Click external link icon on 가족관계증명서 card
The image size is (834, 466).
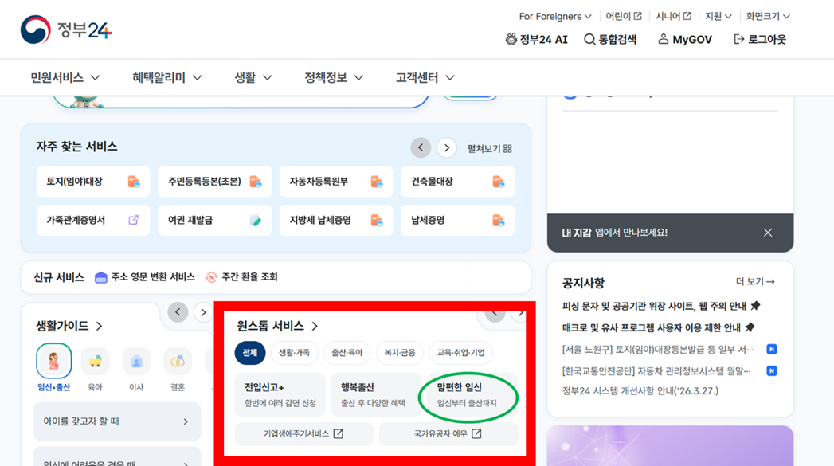click(134, 220)
